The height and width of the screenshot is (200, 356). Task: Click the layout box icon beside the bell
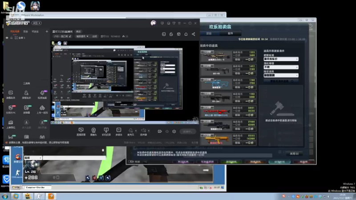[x=179, y=34]
